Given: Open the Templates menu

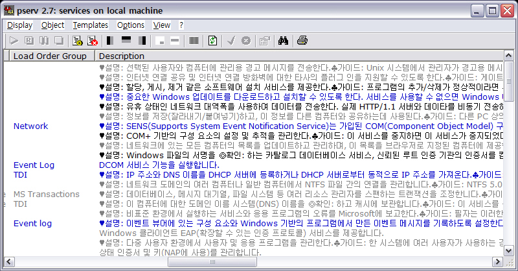Looking at the screenshot, I should 91,25.
